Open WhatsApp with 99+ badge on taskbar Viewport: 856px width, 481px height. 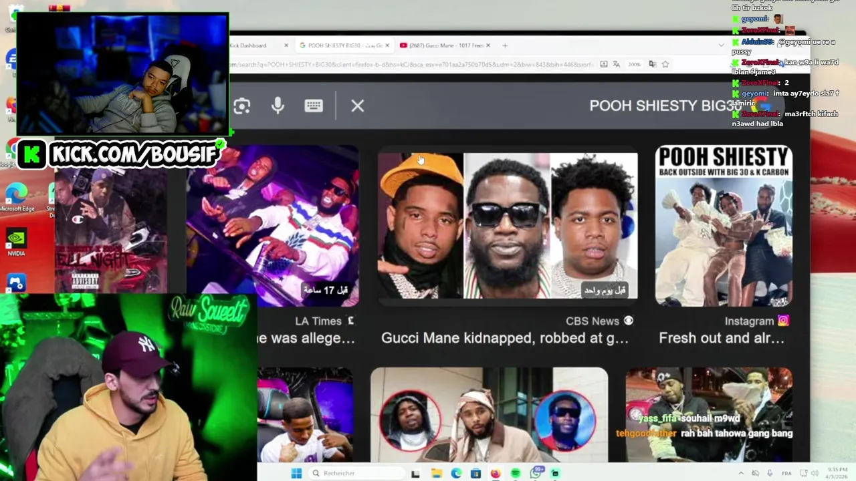click(x=536, y=473)
